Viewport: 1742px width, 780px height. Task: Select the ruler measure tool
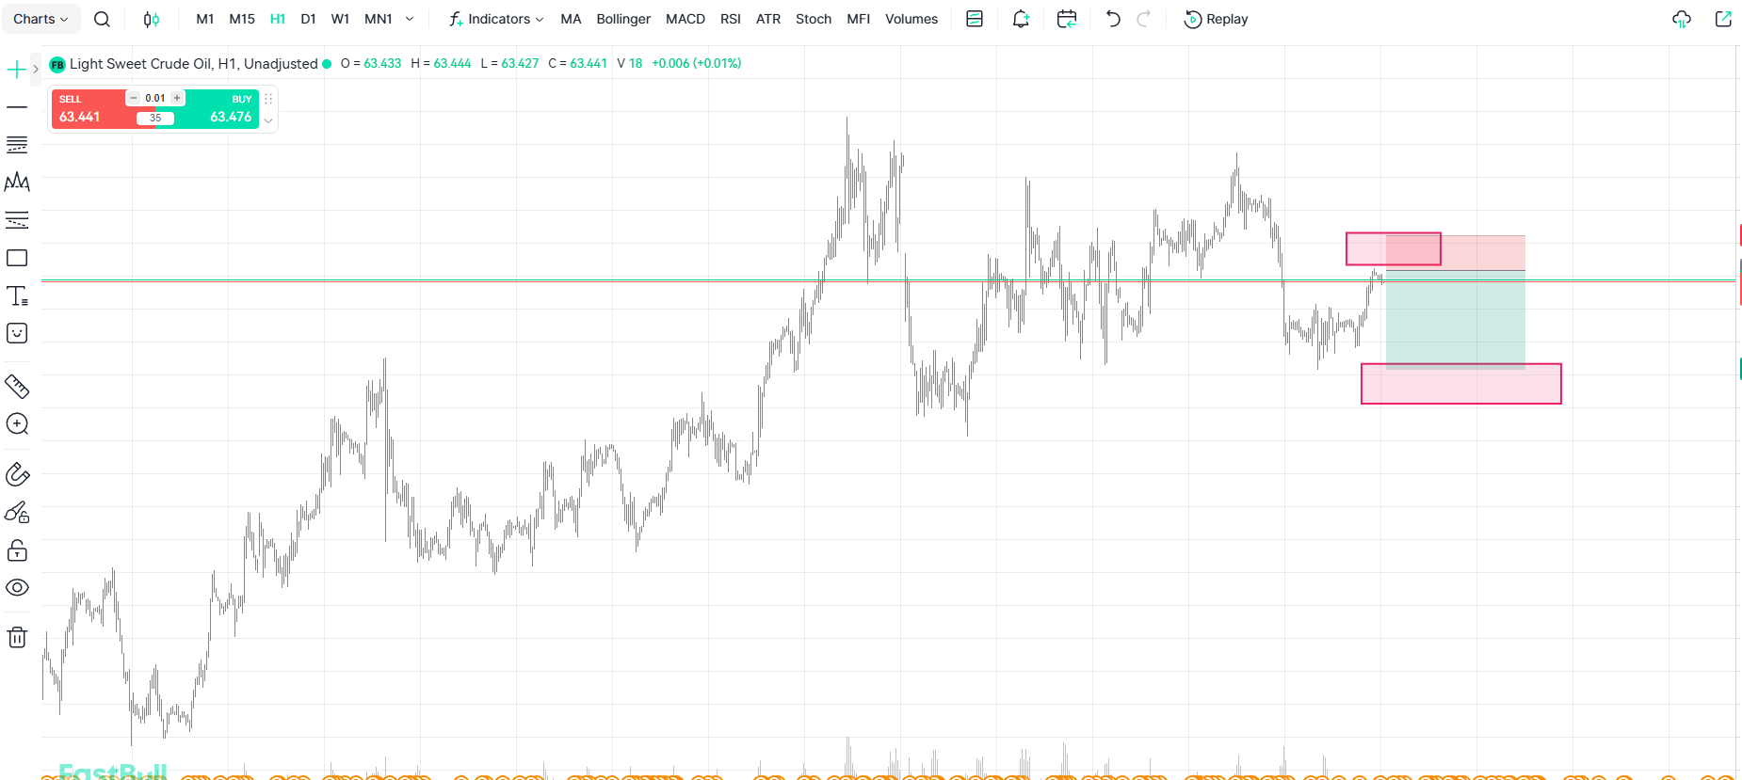pos(17,387)
